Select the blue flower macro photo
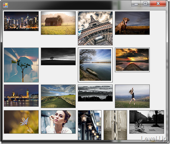The image size is (170, 144). [21, 122]
